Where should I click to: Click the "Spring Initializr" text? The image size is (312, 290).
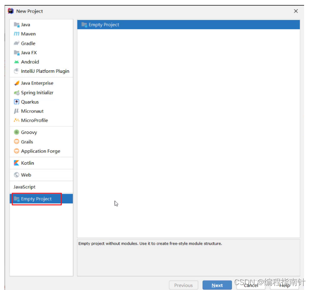[x=37, y=93]
